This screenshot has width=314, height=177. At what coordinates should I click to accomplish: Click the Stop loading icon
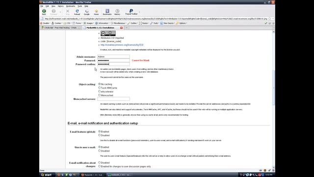(68, 12)
